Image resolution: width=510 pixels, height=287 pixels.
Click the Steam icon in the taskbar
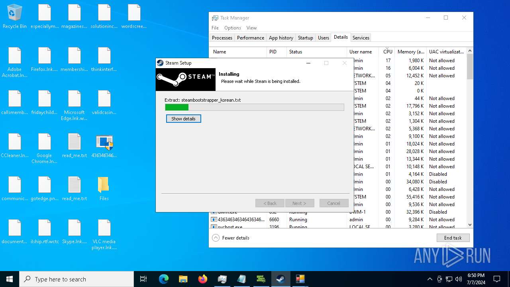280,279
